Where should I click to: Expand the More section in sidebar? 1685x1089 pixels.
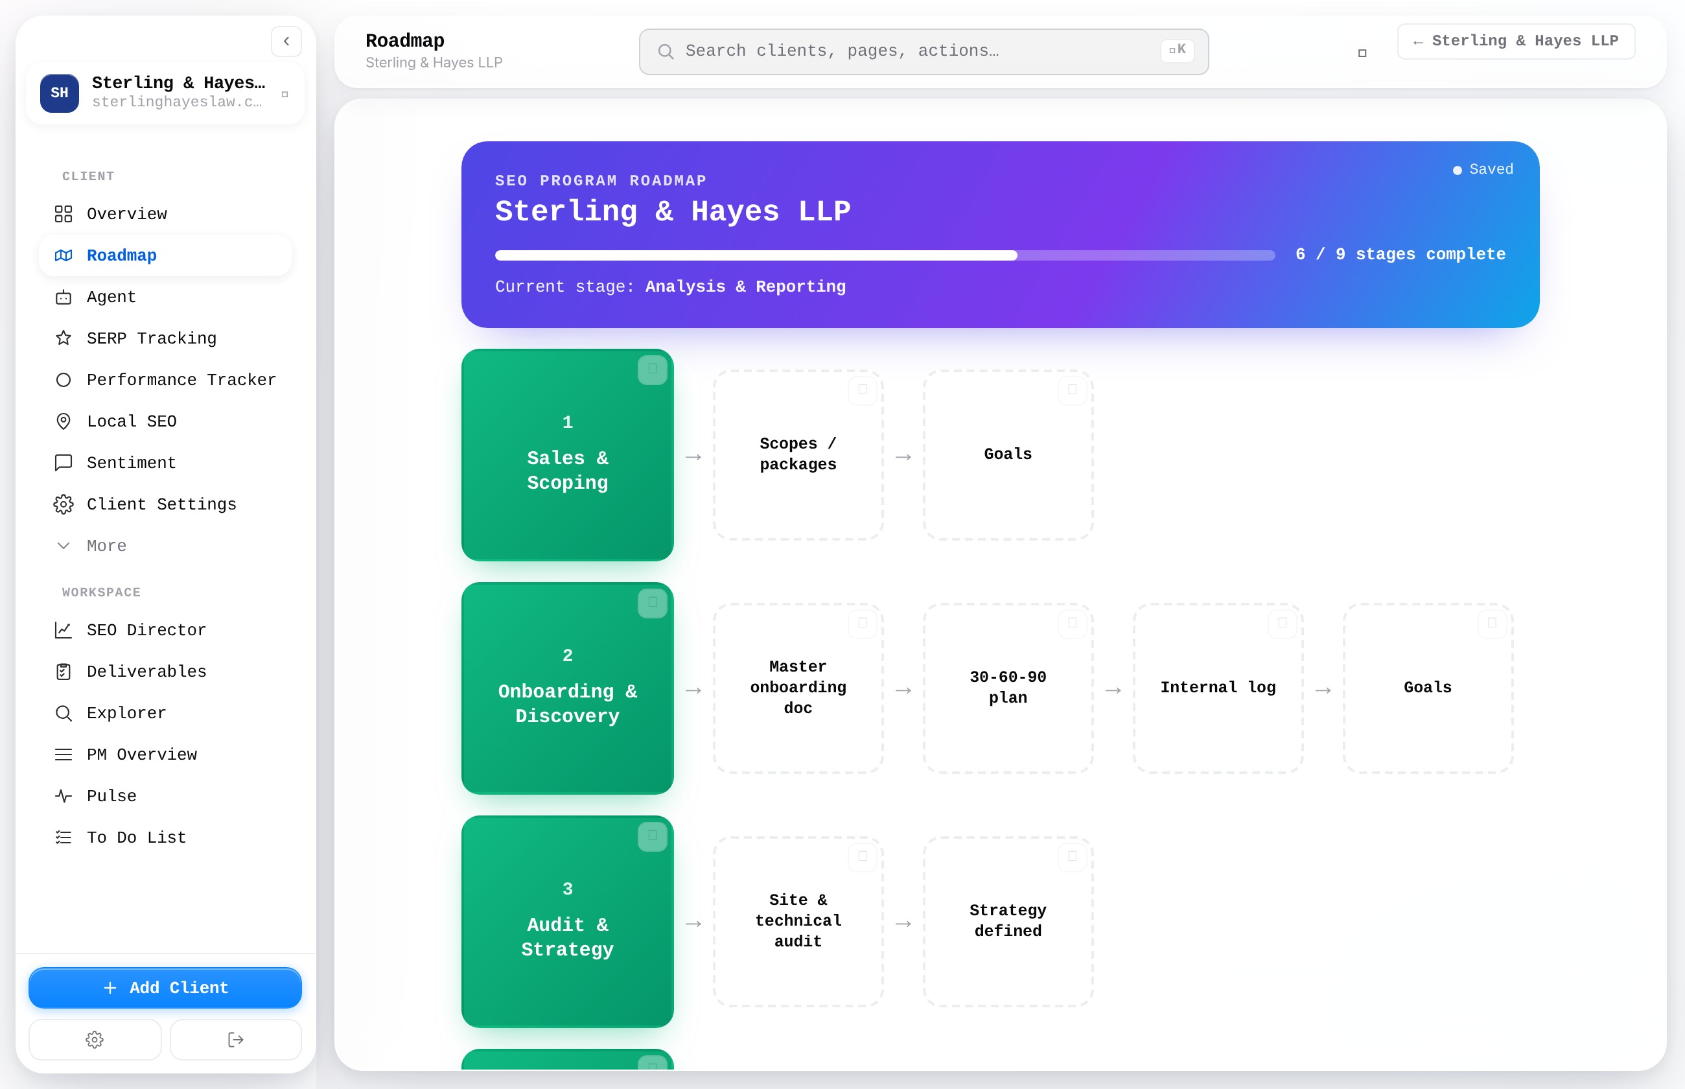tap(165, 546)
